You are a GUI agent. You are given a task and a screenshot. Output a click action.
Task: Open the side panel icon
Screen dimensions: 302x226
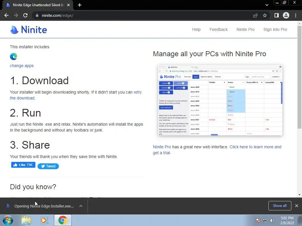(277, 15)
